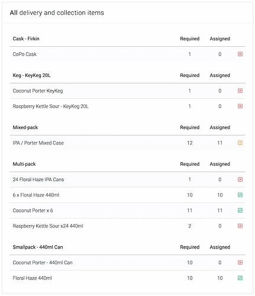
Task: Click the Keg - KeyKeg 20L section header
Action: (31, 75)
